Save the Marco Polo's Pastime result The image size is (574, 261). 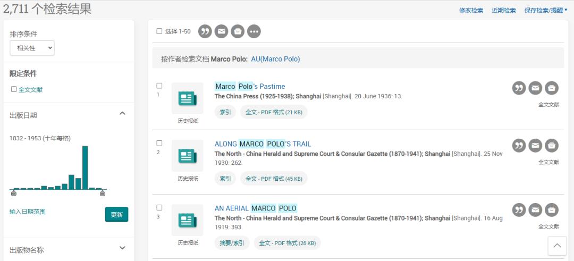coord(552,88)
